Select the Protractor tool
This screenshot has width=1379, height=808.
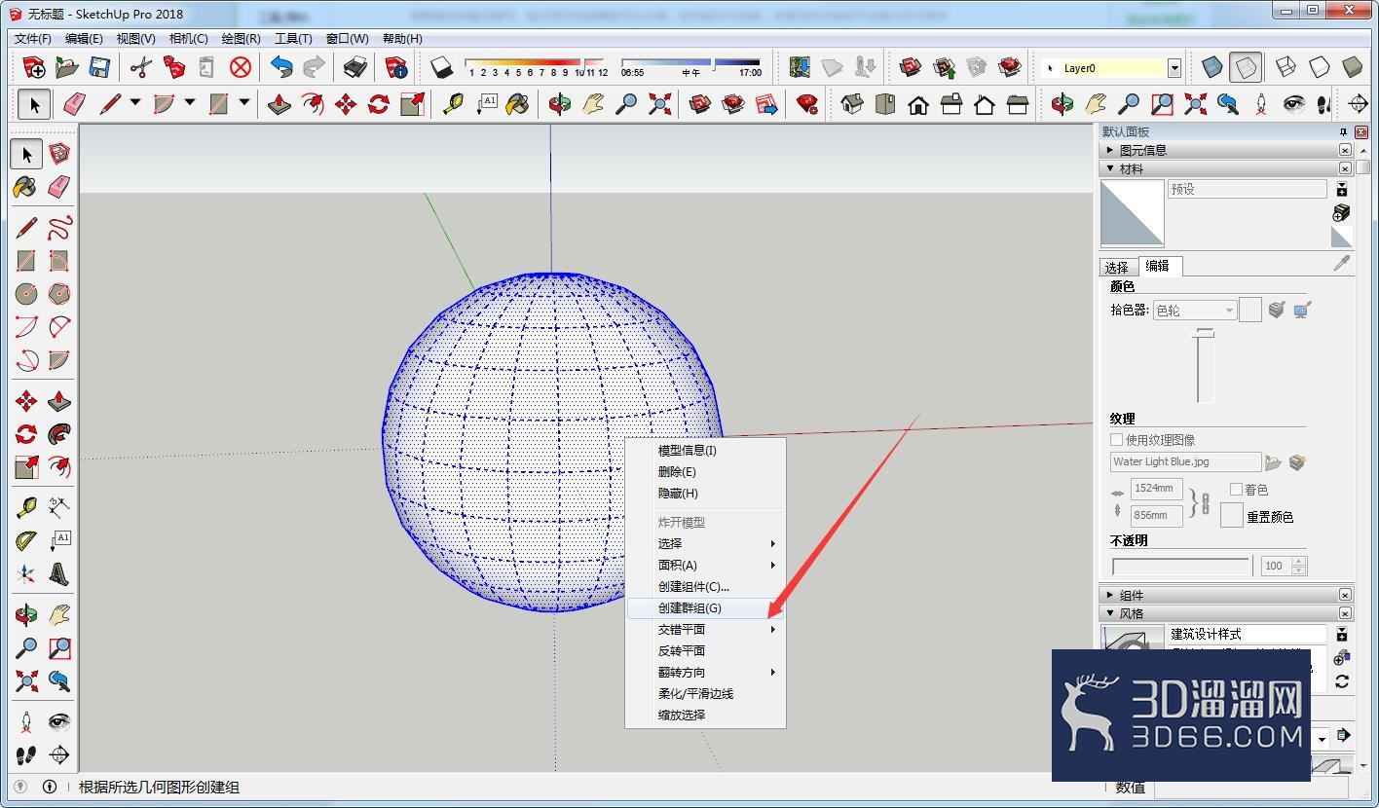coord(26,541)
